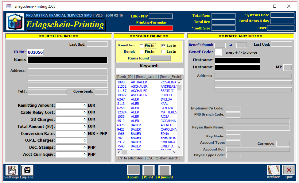The width and height of the screenshot is (299, 183).
Task: Select BAUER ALFRED entry in list
Action: 147,125
